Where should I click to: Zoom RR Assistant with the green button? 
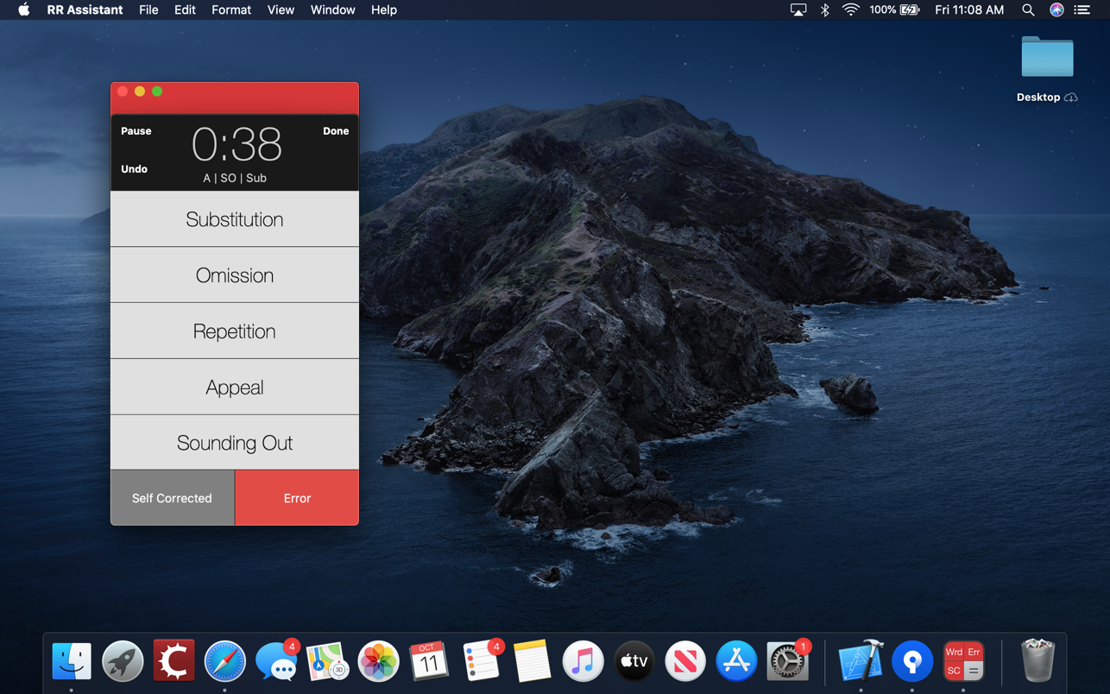click(x=157, y=91)
